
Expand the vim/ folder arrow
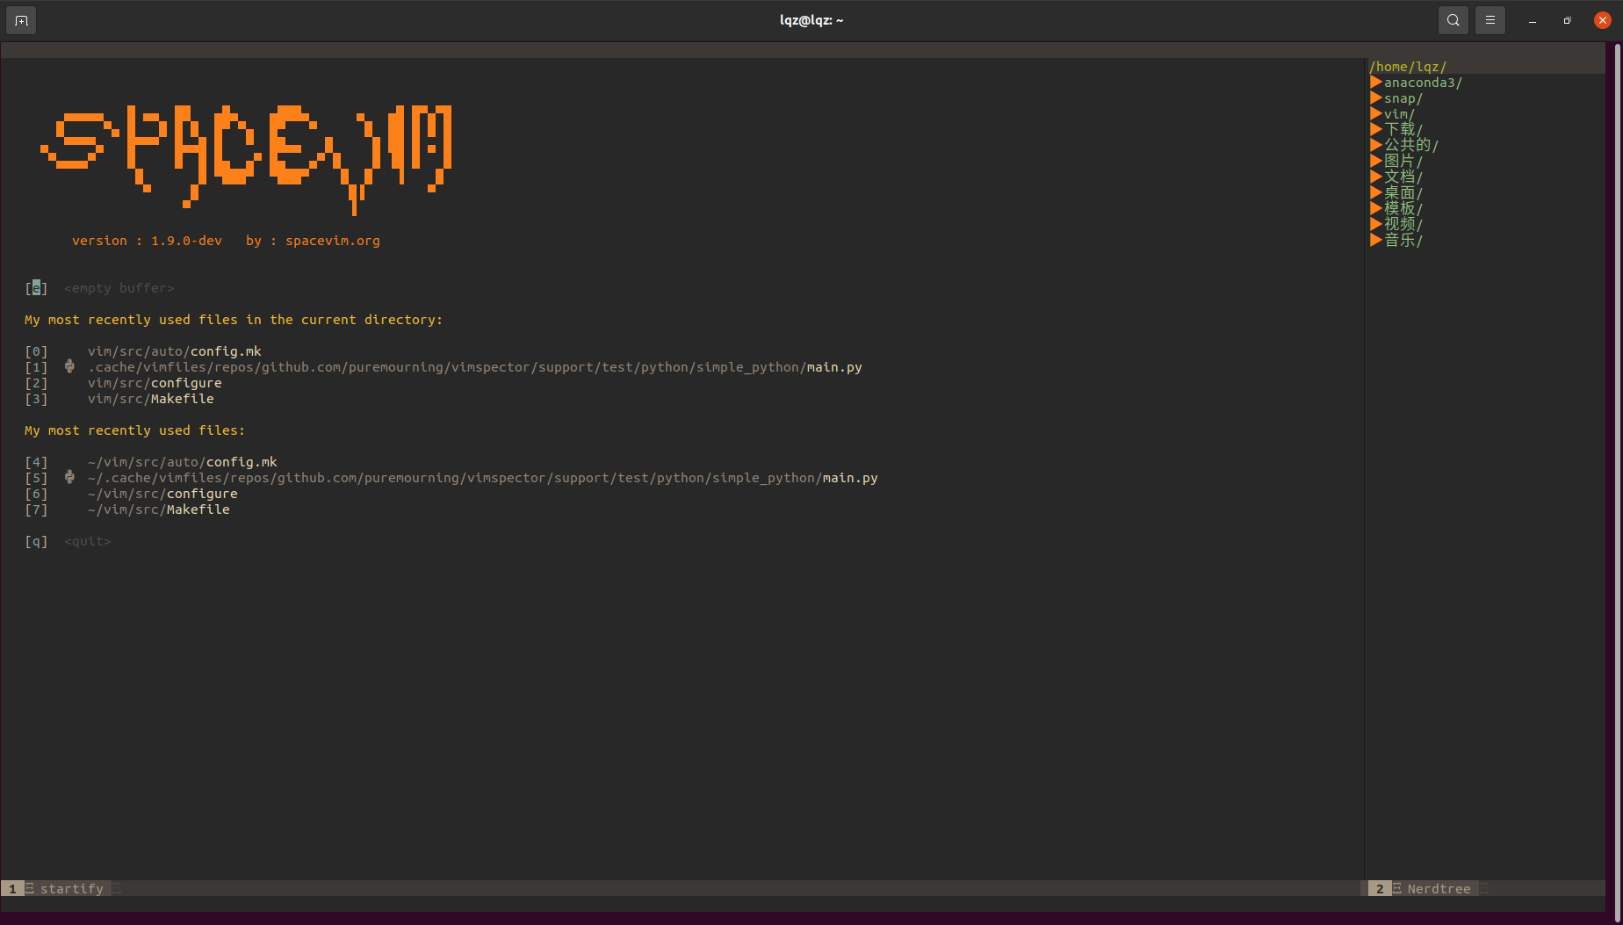[1375, 113]
